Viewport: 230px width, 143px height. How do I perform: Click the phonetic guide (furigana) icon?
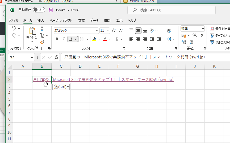click(117, 39)
